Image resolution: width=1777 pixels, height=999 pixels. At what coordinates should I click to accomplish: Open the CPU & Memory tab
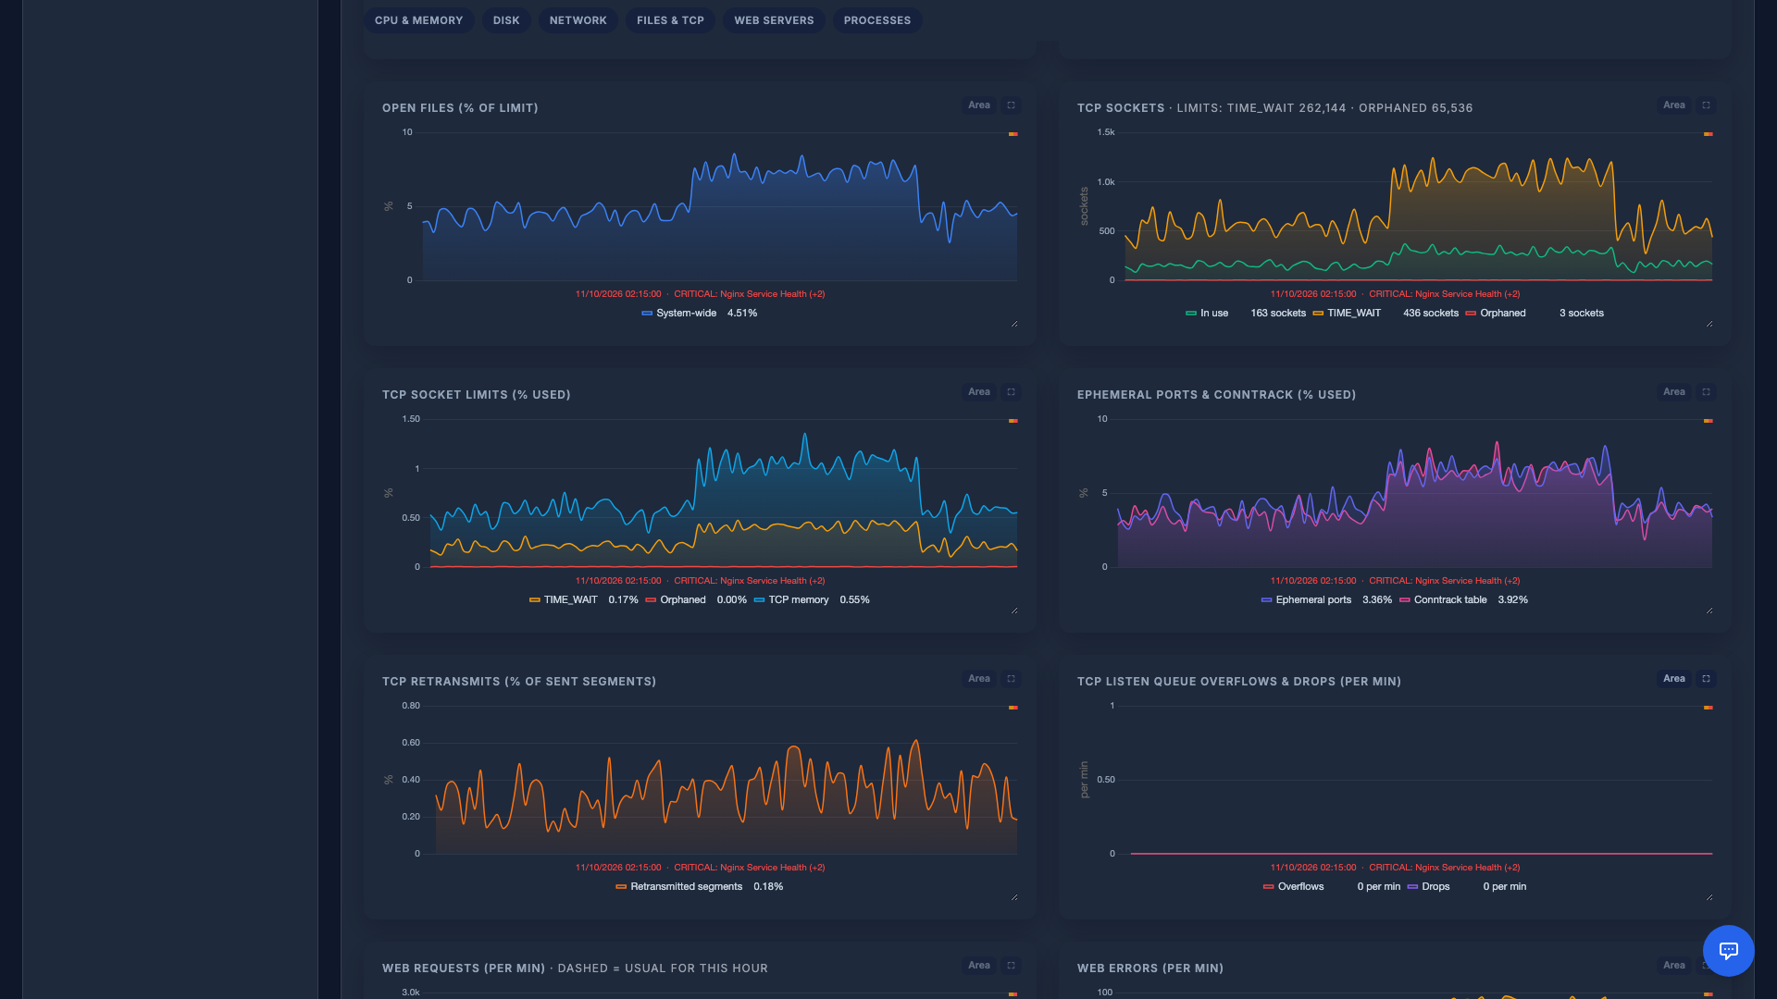pyautogui.click(x=418, y=20)
